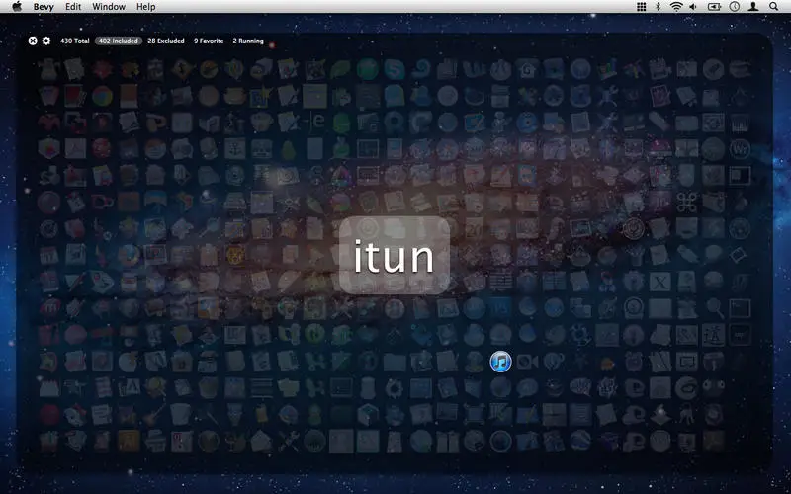Image resolution: width=791 pixels, height=494 pixels.
Task: Open the volume menu bar icon
Action: (x=693, y=7)
